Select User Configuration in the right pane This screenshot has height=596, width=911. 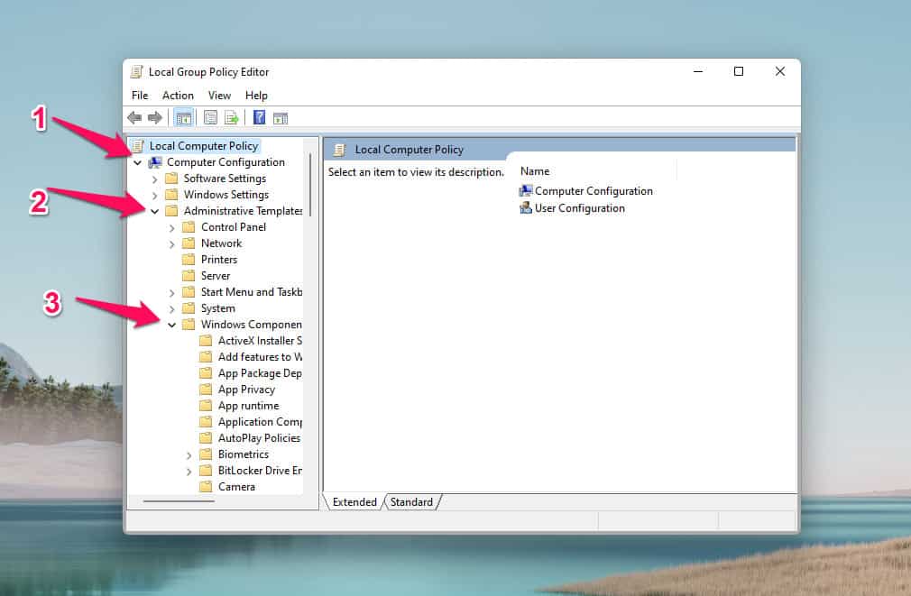coord(579,208)
